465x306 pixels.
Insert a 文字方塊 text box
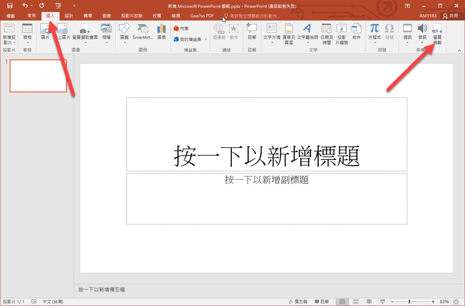click(x=272, y=32)
